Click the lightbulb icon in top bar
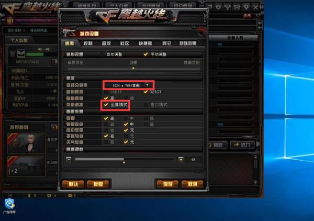The width and height of the screenshot is (314, 221). 246,7
